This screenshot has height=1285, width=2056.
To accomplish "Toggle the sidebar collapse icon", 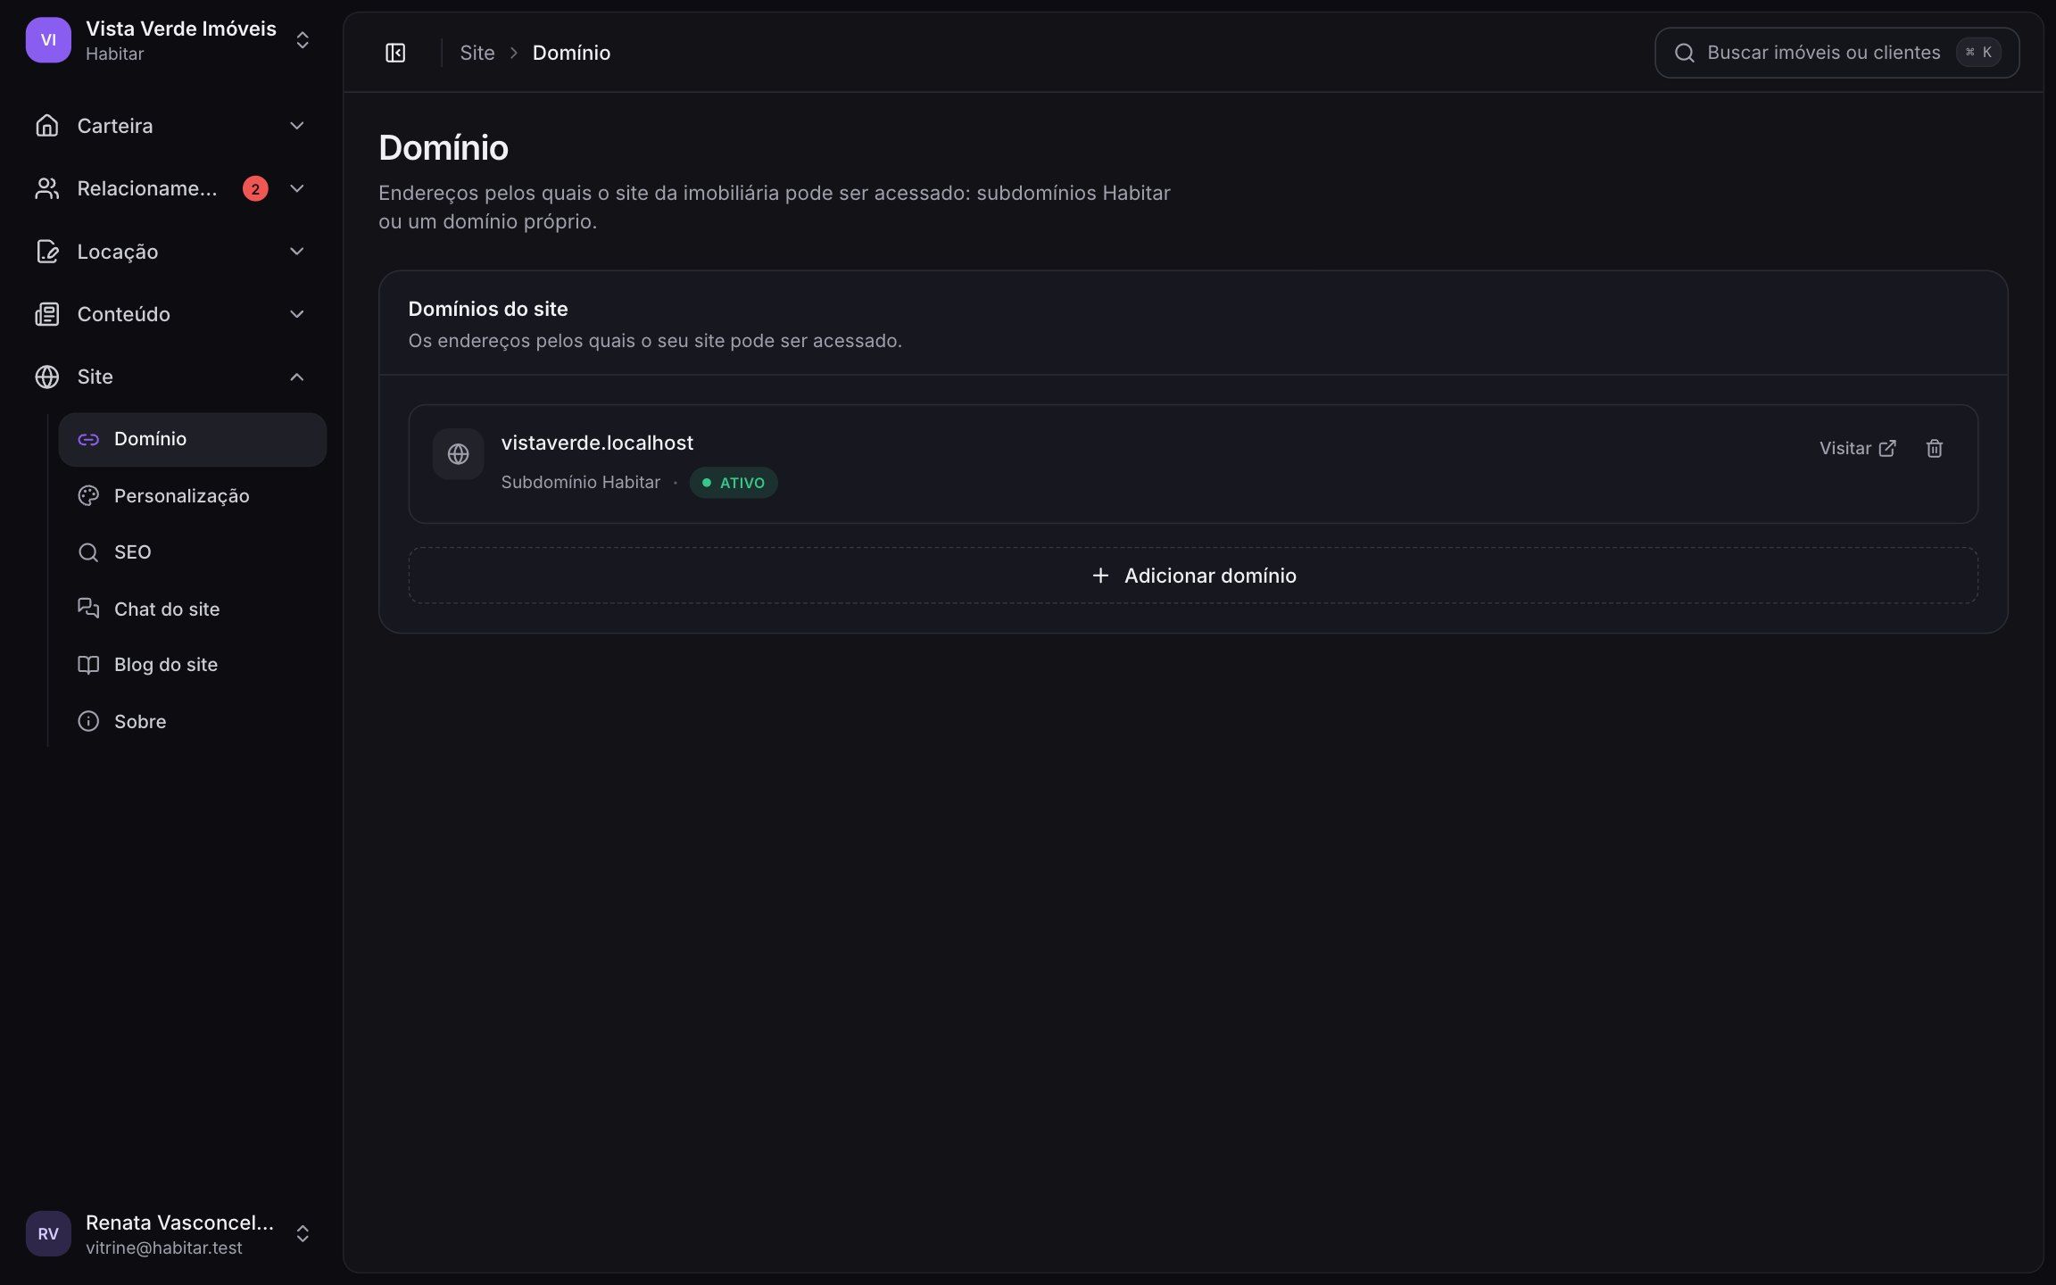I will click(x=395, y=53).
